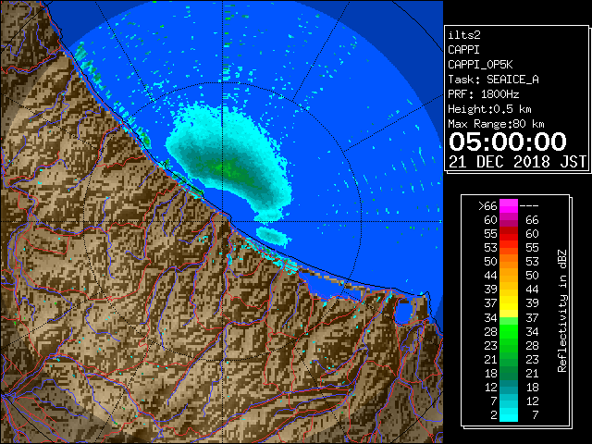This screenshot has height=444, width=592.
Task: Click the 'Reflectivity in dBZ' legend title
Action: pyautogui.click(x=562, y=311)
